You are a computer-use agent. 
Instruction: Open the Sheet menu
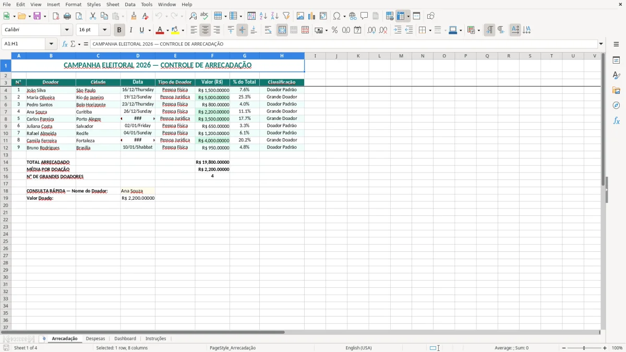click(113, 4)
